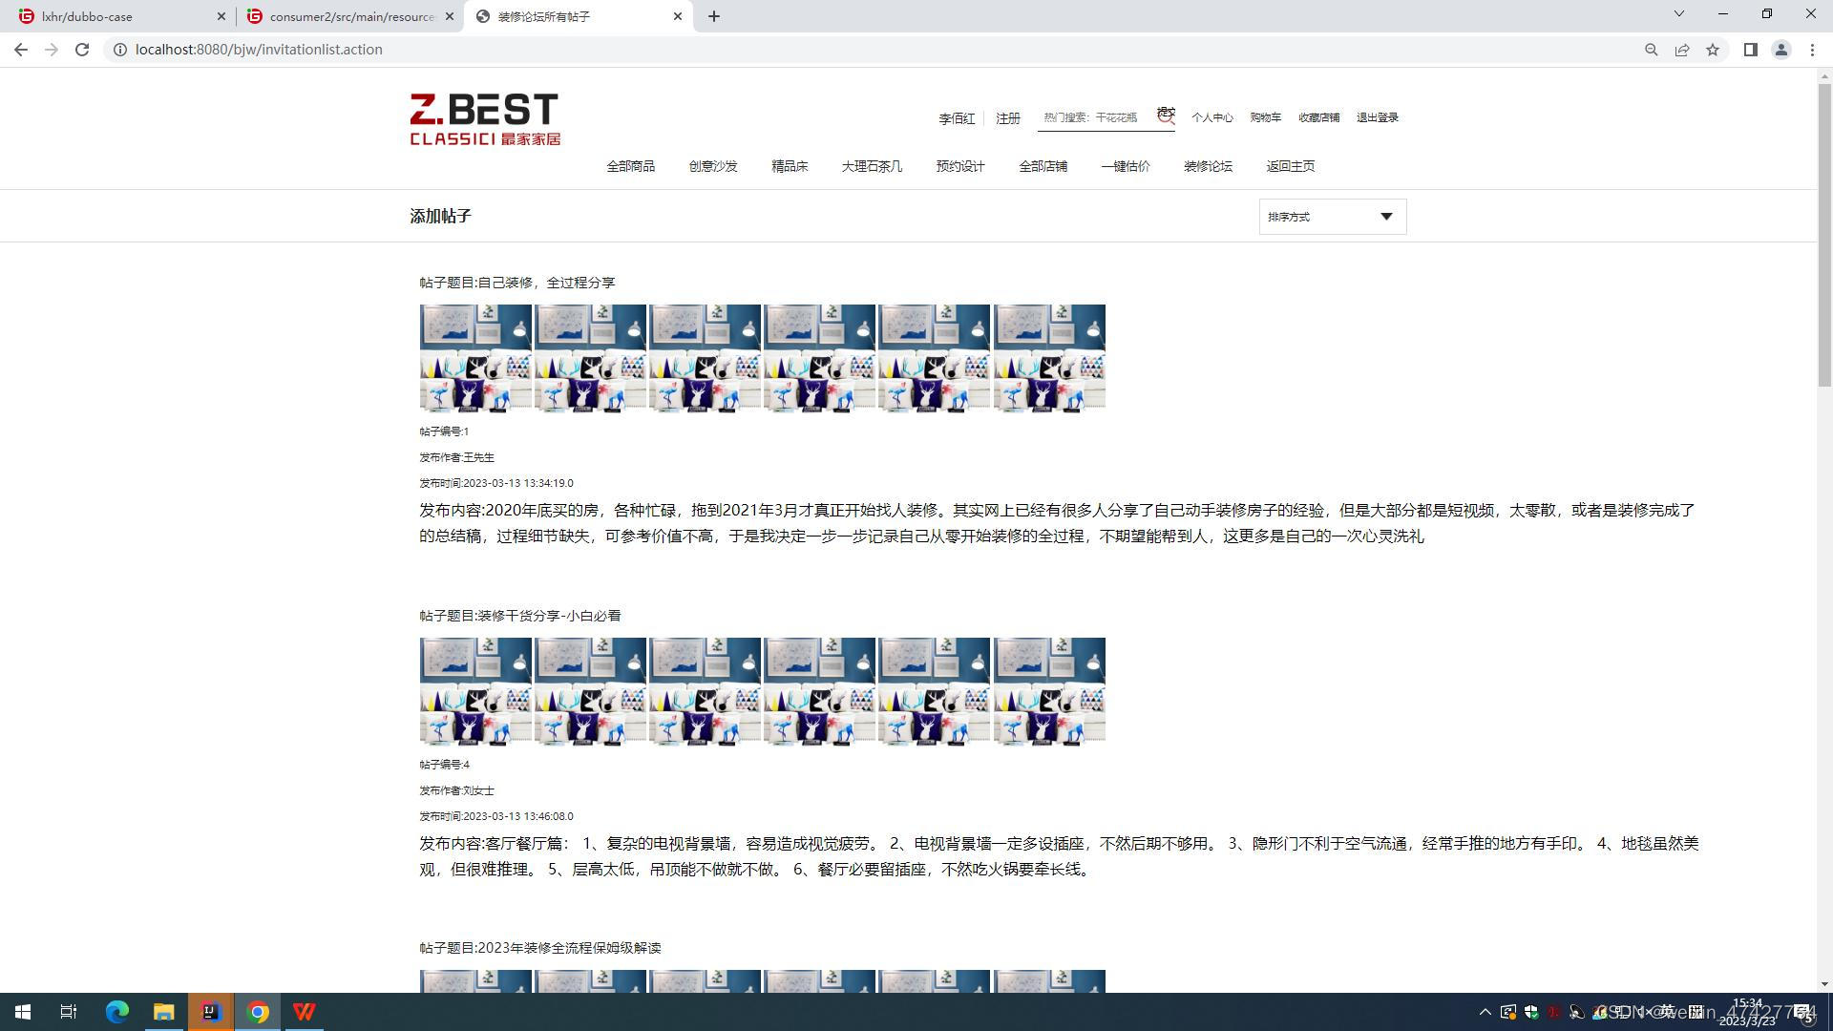Open the Chrome profile avatar icon
Screen dimensions: 1833x1031
point(1780,50)
